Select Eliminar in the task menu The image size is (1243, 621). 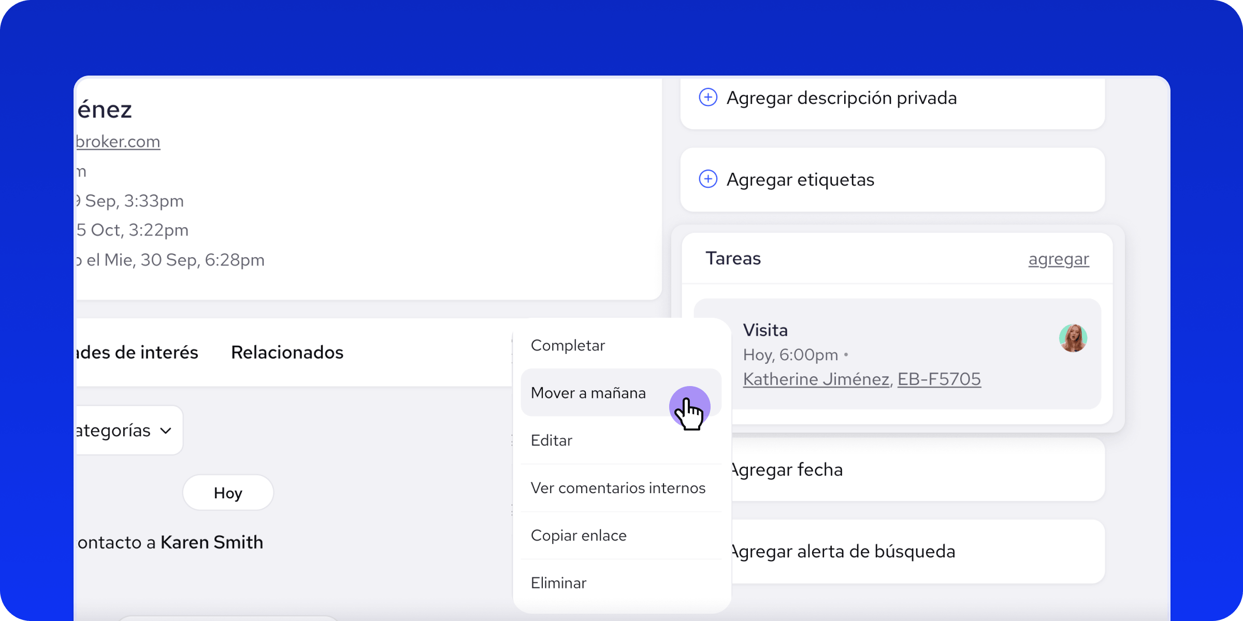tap(621, 583)
